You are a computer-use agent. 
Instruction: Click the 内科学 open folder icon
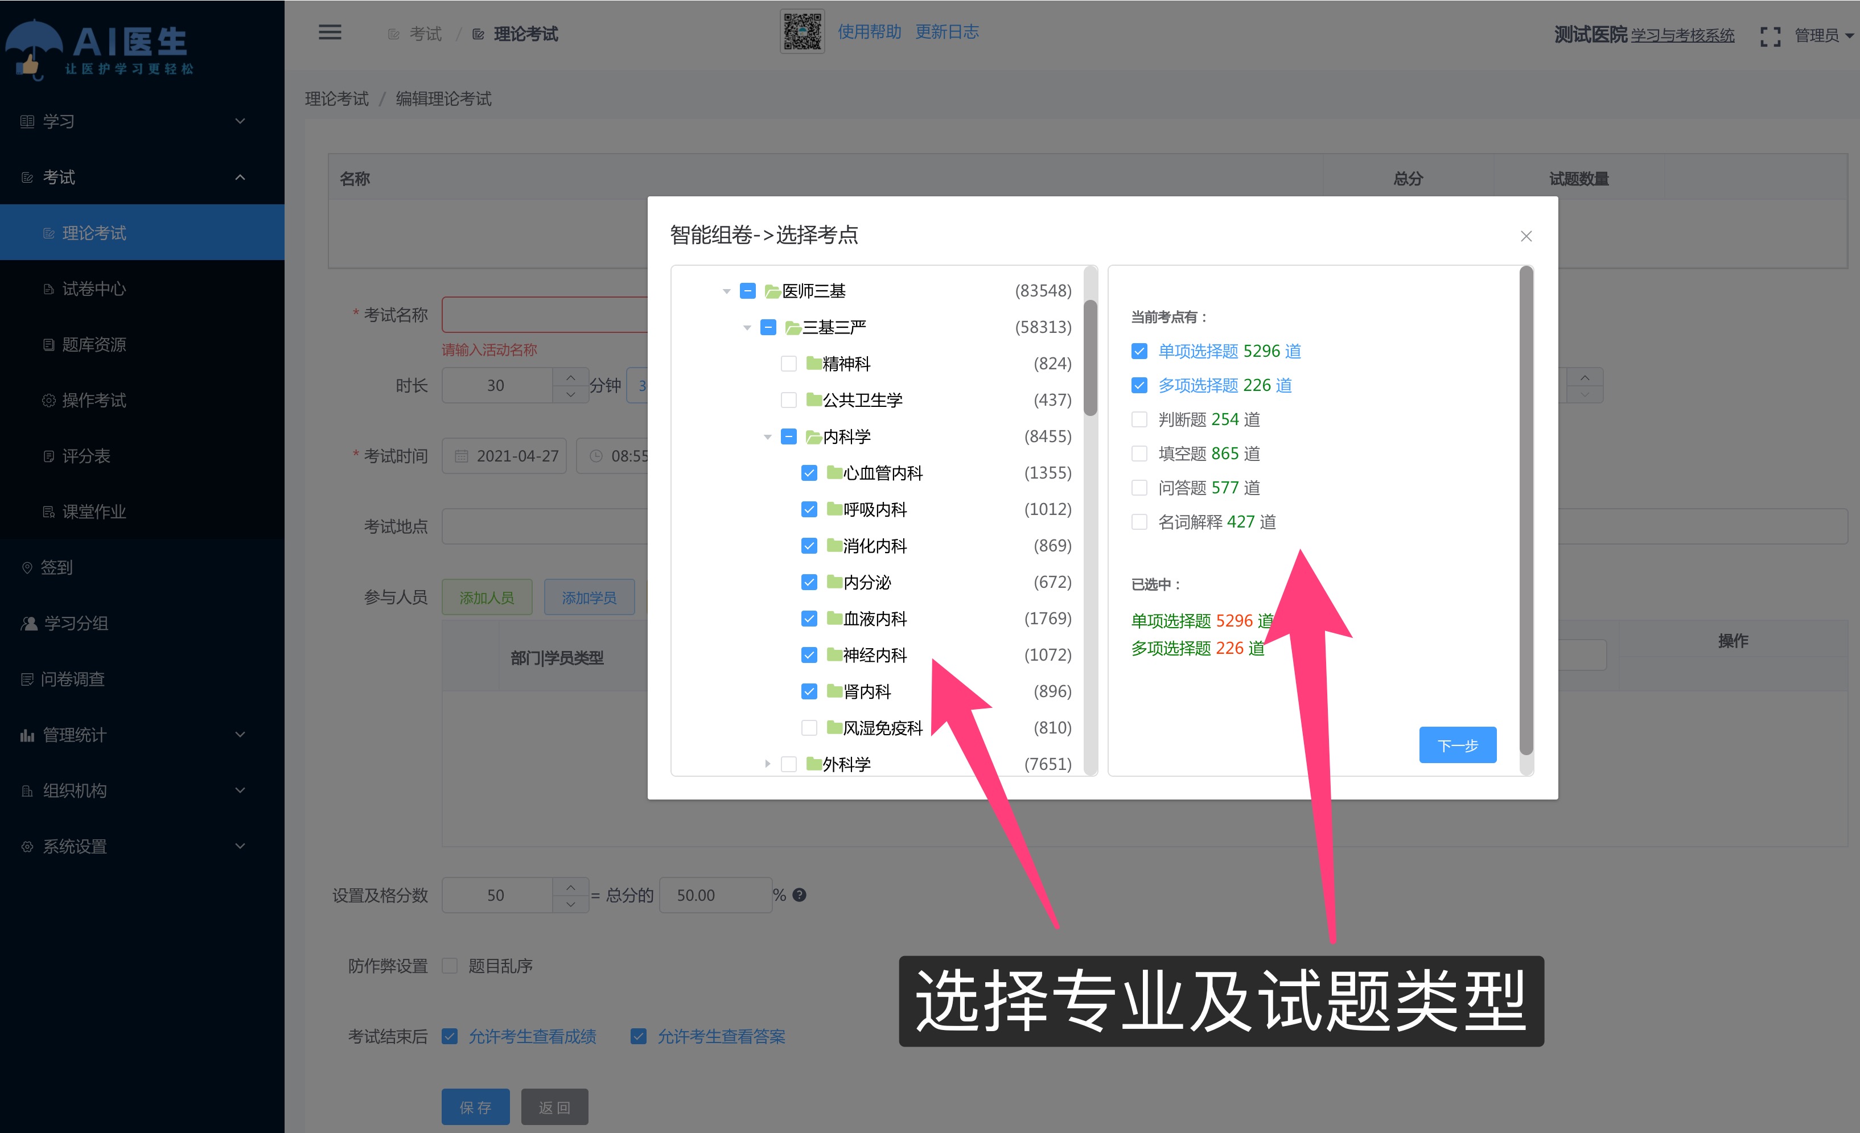pos(814,436)
